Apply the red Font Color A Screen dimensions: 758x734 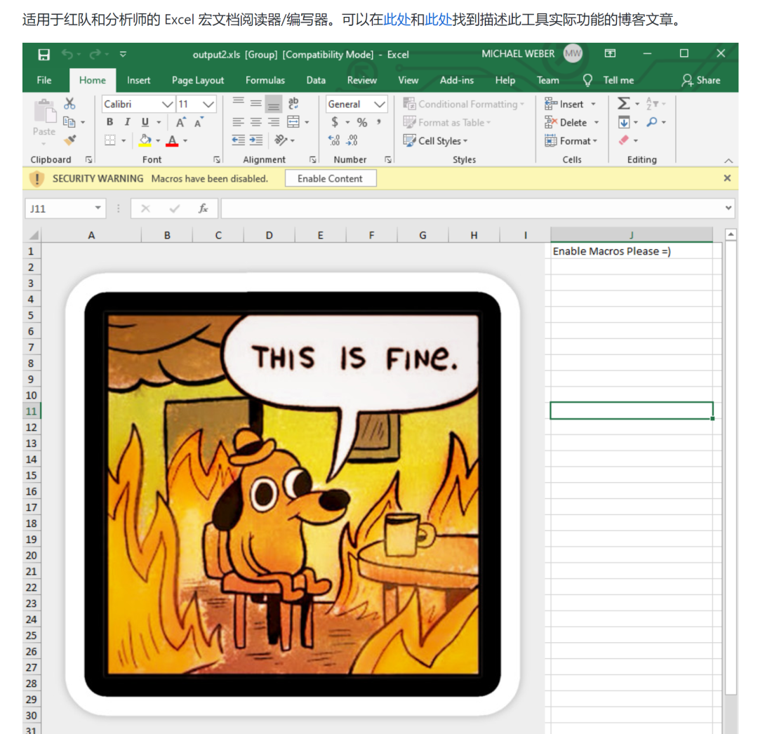click(172, 140)
